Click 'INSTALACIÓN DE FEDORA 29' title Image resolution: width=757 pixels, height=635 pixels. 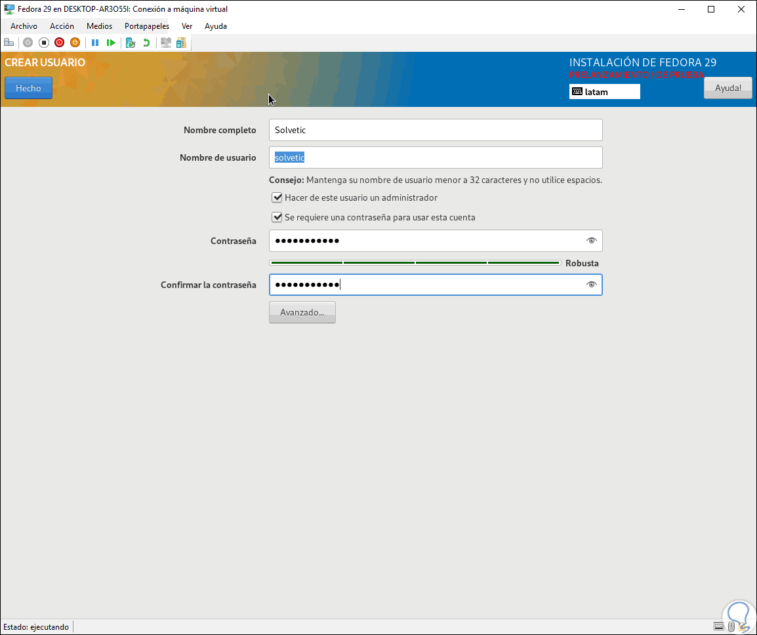click(643, 62)
